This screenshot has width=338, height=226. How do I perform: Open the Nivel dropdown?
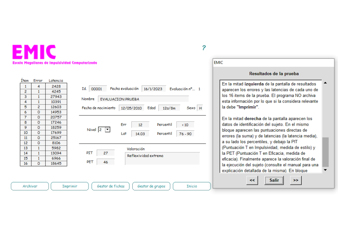coord(107,130)
